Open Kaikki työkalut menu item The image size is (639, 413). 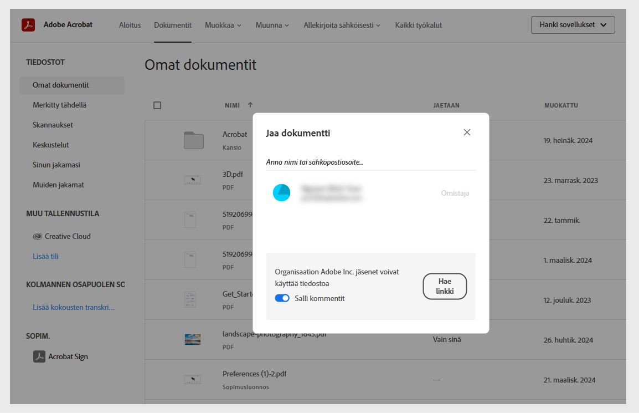coord(419,26)
